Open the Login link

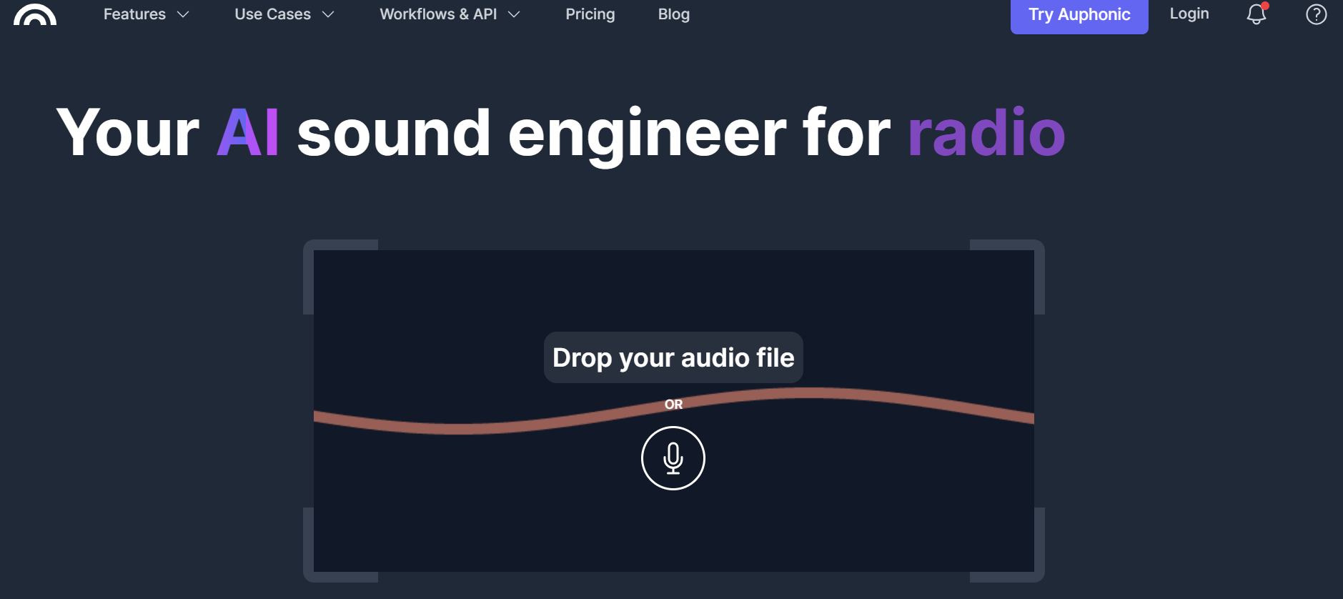click(x=1189, y=14)
